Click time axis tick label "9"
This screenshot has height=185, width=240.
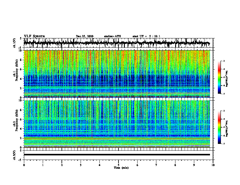pyautogui.click(x=194, y=165)
